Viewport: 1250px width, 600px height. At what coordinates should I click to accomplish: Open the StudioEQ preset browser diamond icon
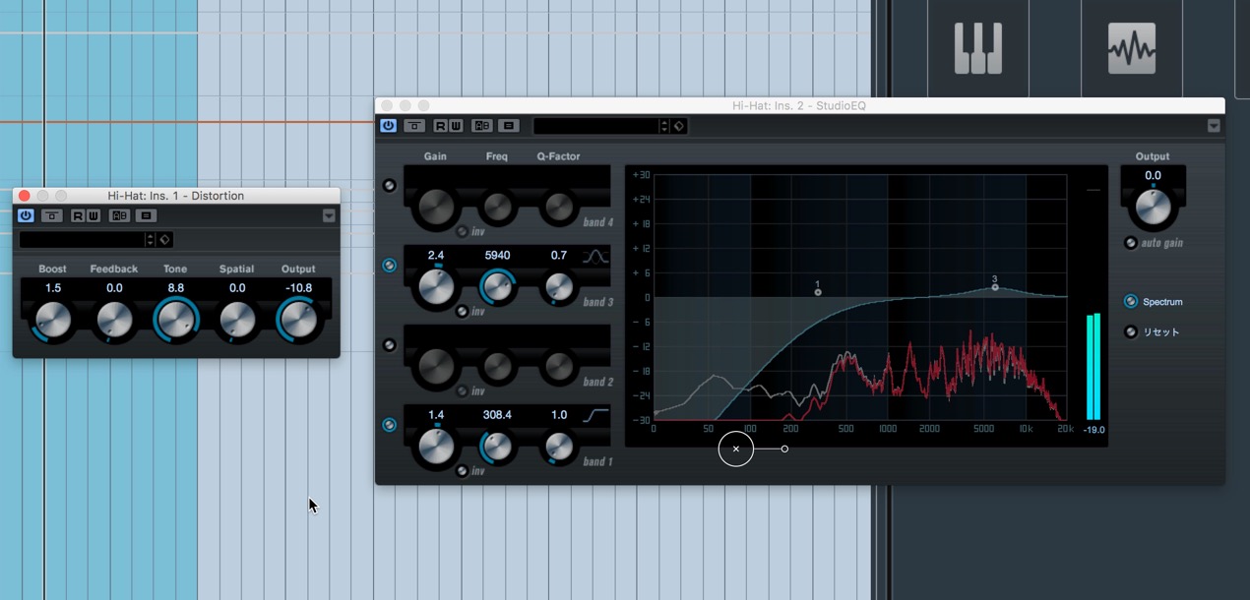tap(679, 126)
